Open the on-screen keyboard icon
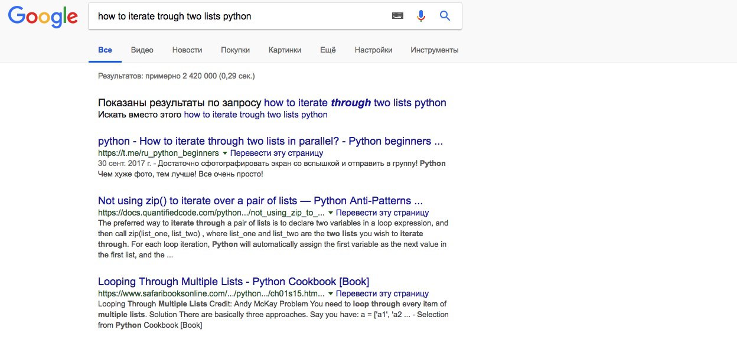 (x=397, y=16)
